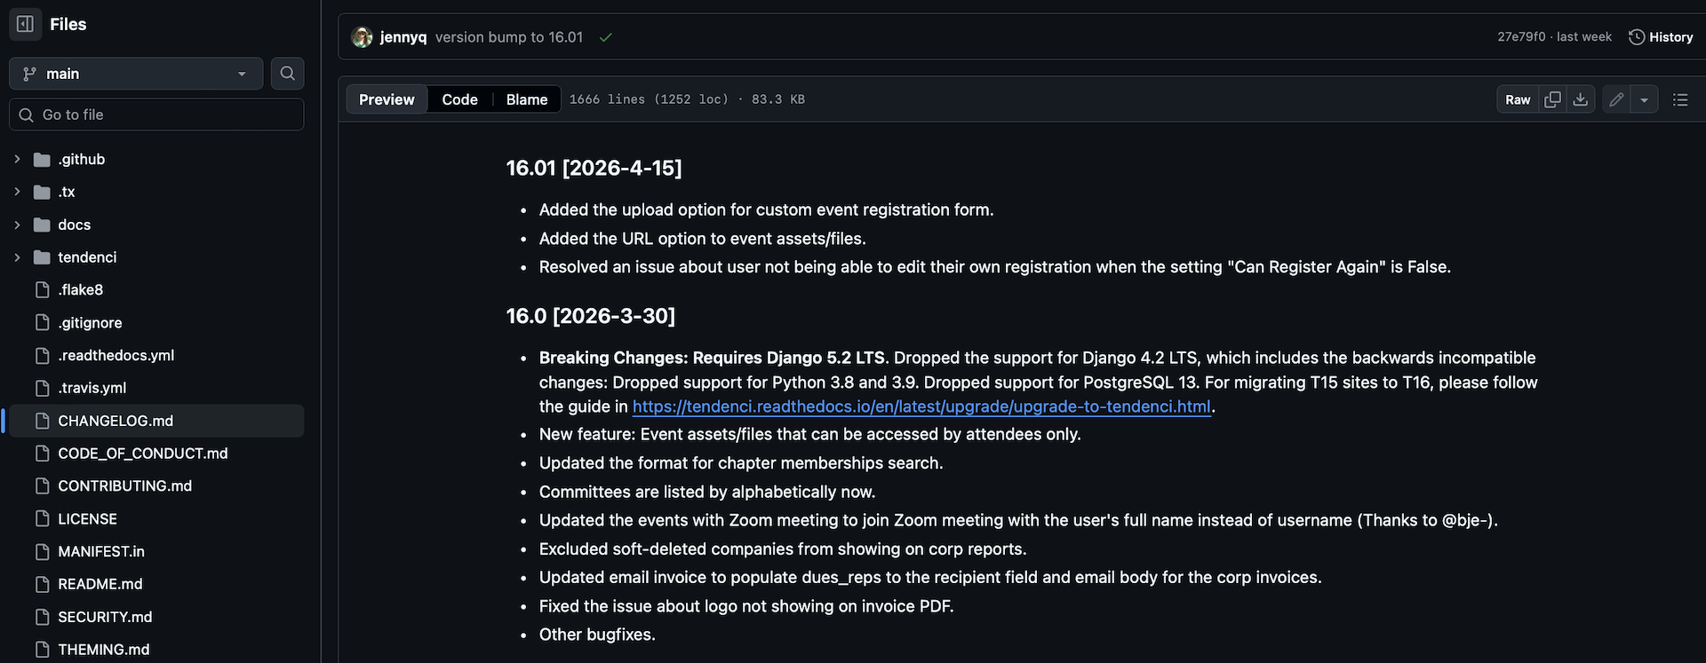
Task: Click the file search magnifier icon
Action: [x=287, y=74]
